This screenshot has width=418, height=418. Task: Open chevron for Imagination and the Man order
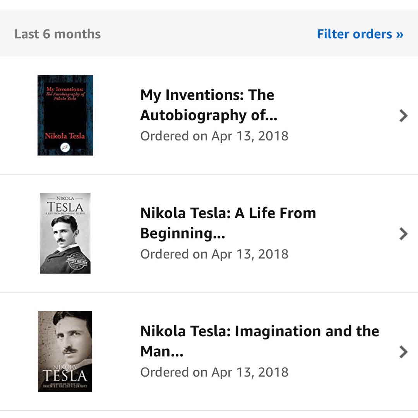(x=403, y=351)
